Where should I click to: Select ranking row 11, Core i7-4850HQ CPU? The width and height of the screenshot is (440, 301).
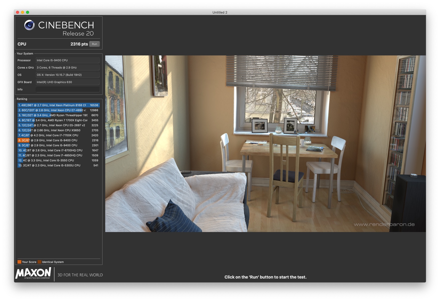[59, 155]
